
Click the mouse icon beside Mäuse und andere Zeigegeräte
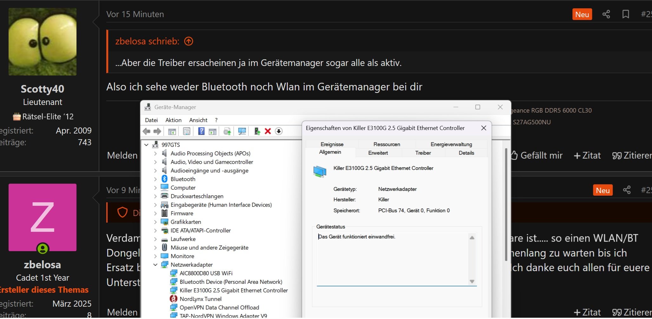(x=164, y=247)
